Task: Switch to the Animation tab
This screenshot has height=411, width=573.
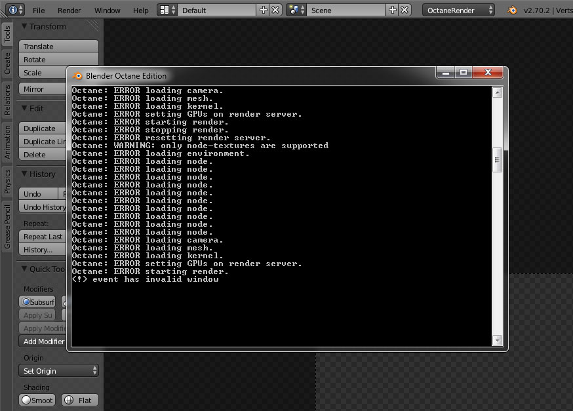Action: click(7, 142)
